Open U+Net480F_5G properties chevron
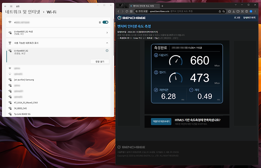This screenshot has width=261, height=168. click(x=107, y=33)
